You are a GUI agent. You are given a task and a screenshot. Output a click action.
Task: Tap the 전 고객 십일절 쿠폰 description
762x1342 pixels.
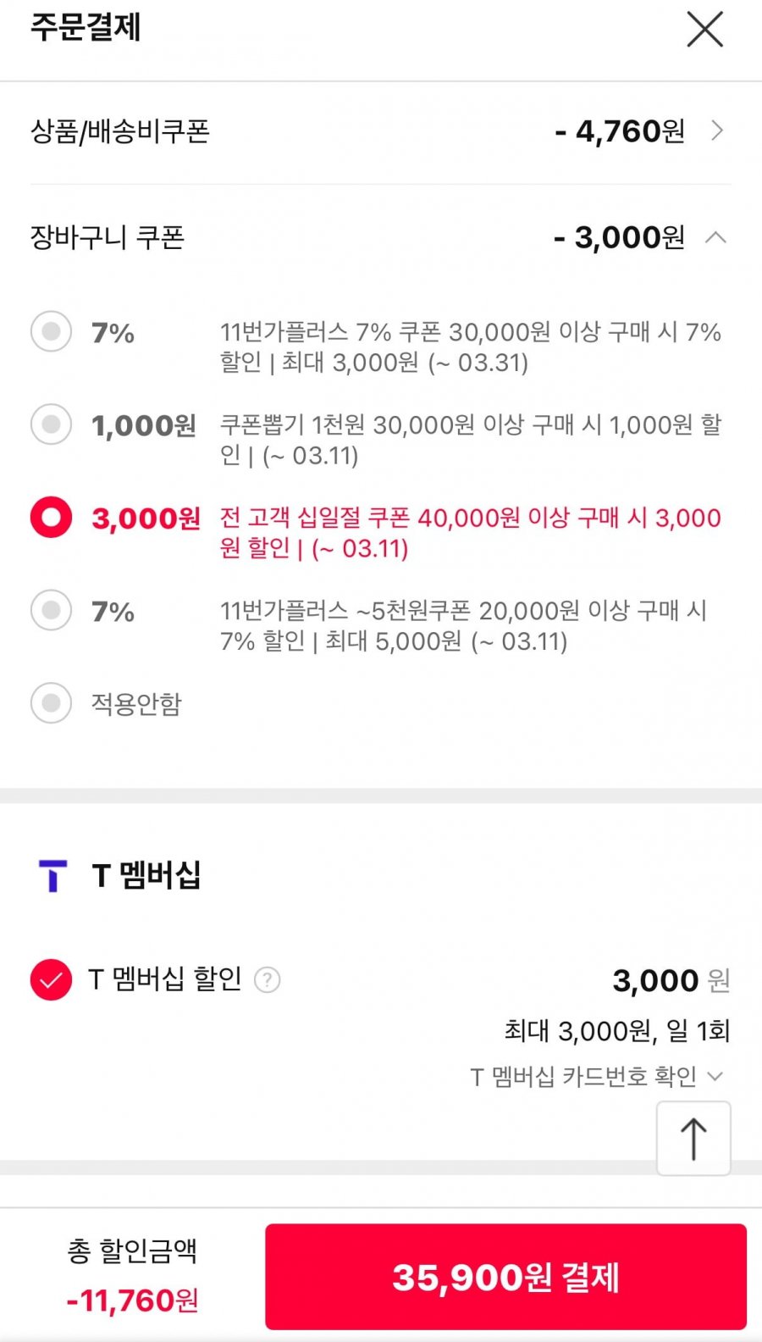point(470,533)
